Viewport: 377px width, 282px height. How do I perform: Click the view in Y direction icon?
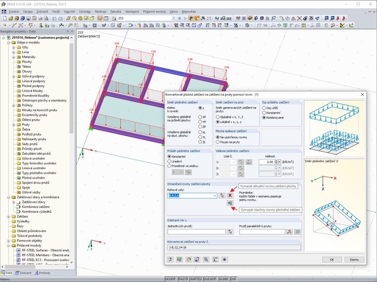214,25
